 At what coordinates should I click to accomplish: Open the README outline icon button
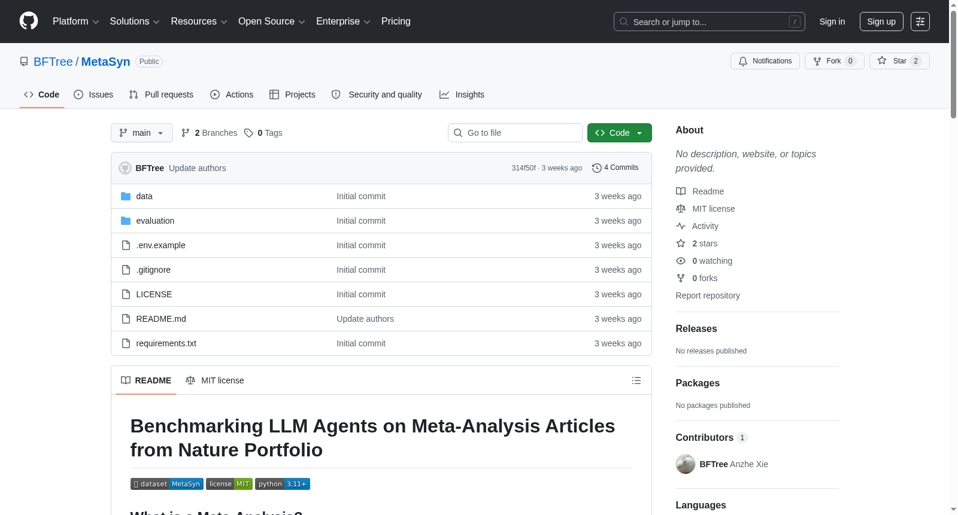[636, 380]
